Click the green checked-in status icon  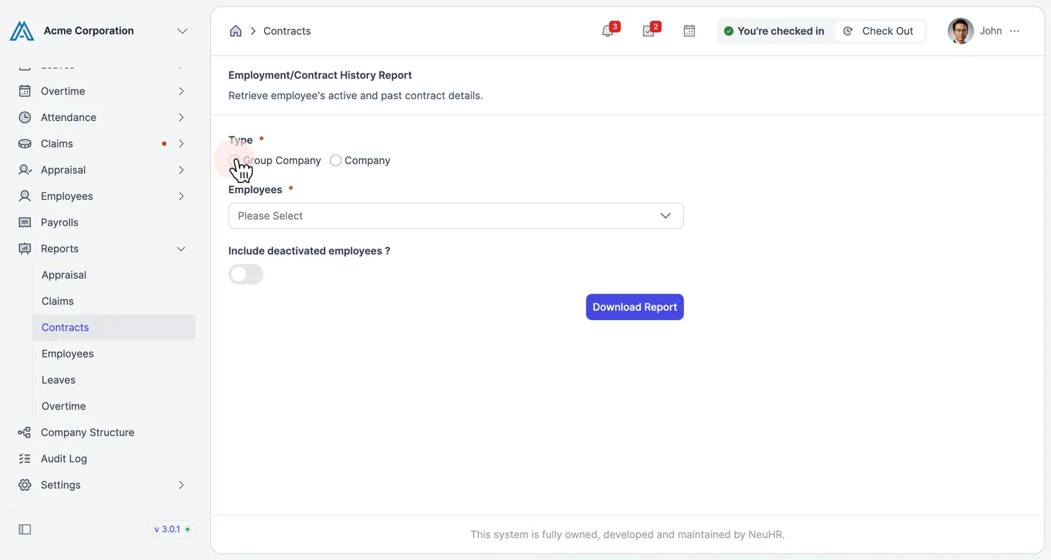(x=728, y=31)
